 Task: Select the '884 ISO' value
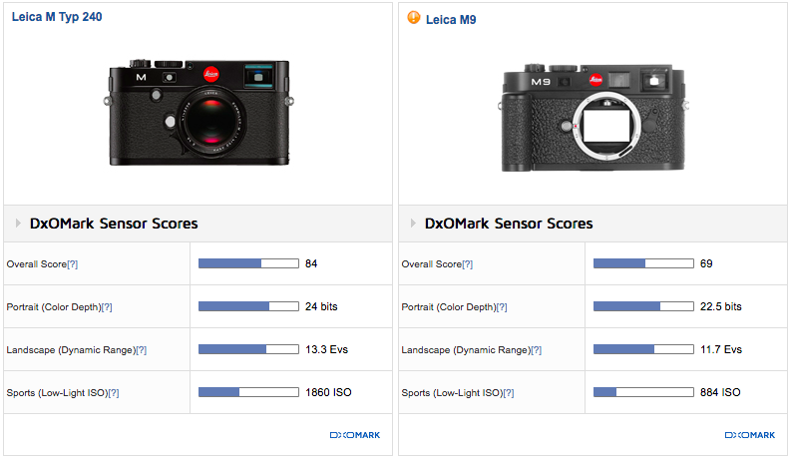pos(720,393)
